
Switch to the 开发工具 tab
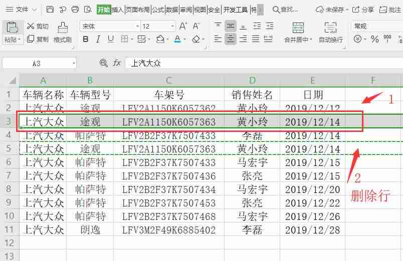(x=236, y=9)
